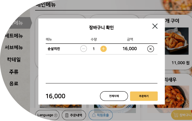This screenshot has width=192, height=121.
Task: Select the 서브메뉴 category
Action: click(x=14, y=47)
